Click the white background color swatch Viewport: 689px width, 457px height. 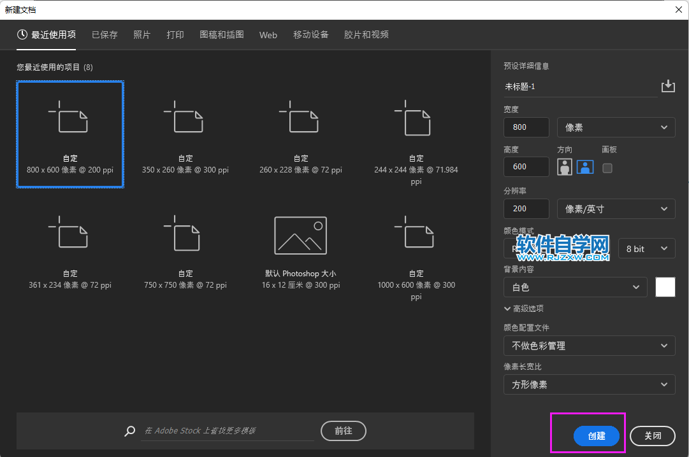pos(665,287)
